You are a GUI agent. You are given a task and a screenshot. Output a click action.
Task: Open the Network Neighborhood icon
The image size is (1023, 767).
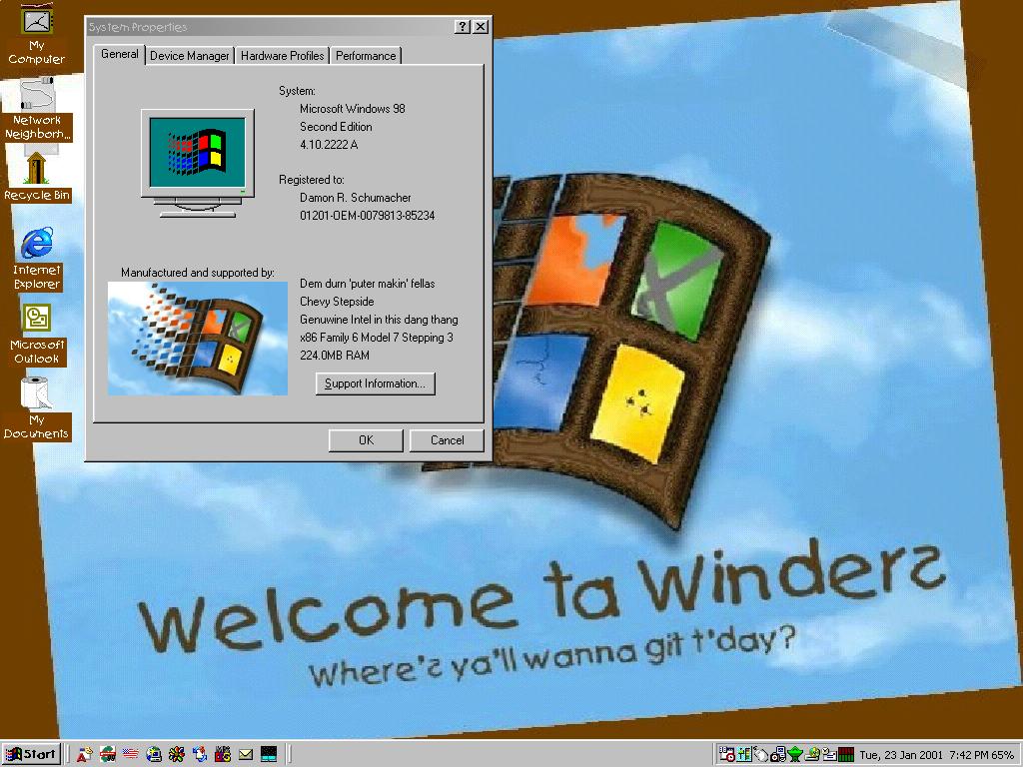pyautogui.click(x=37, y=96)
